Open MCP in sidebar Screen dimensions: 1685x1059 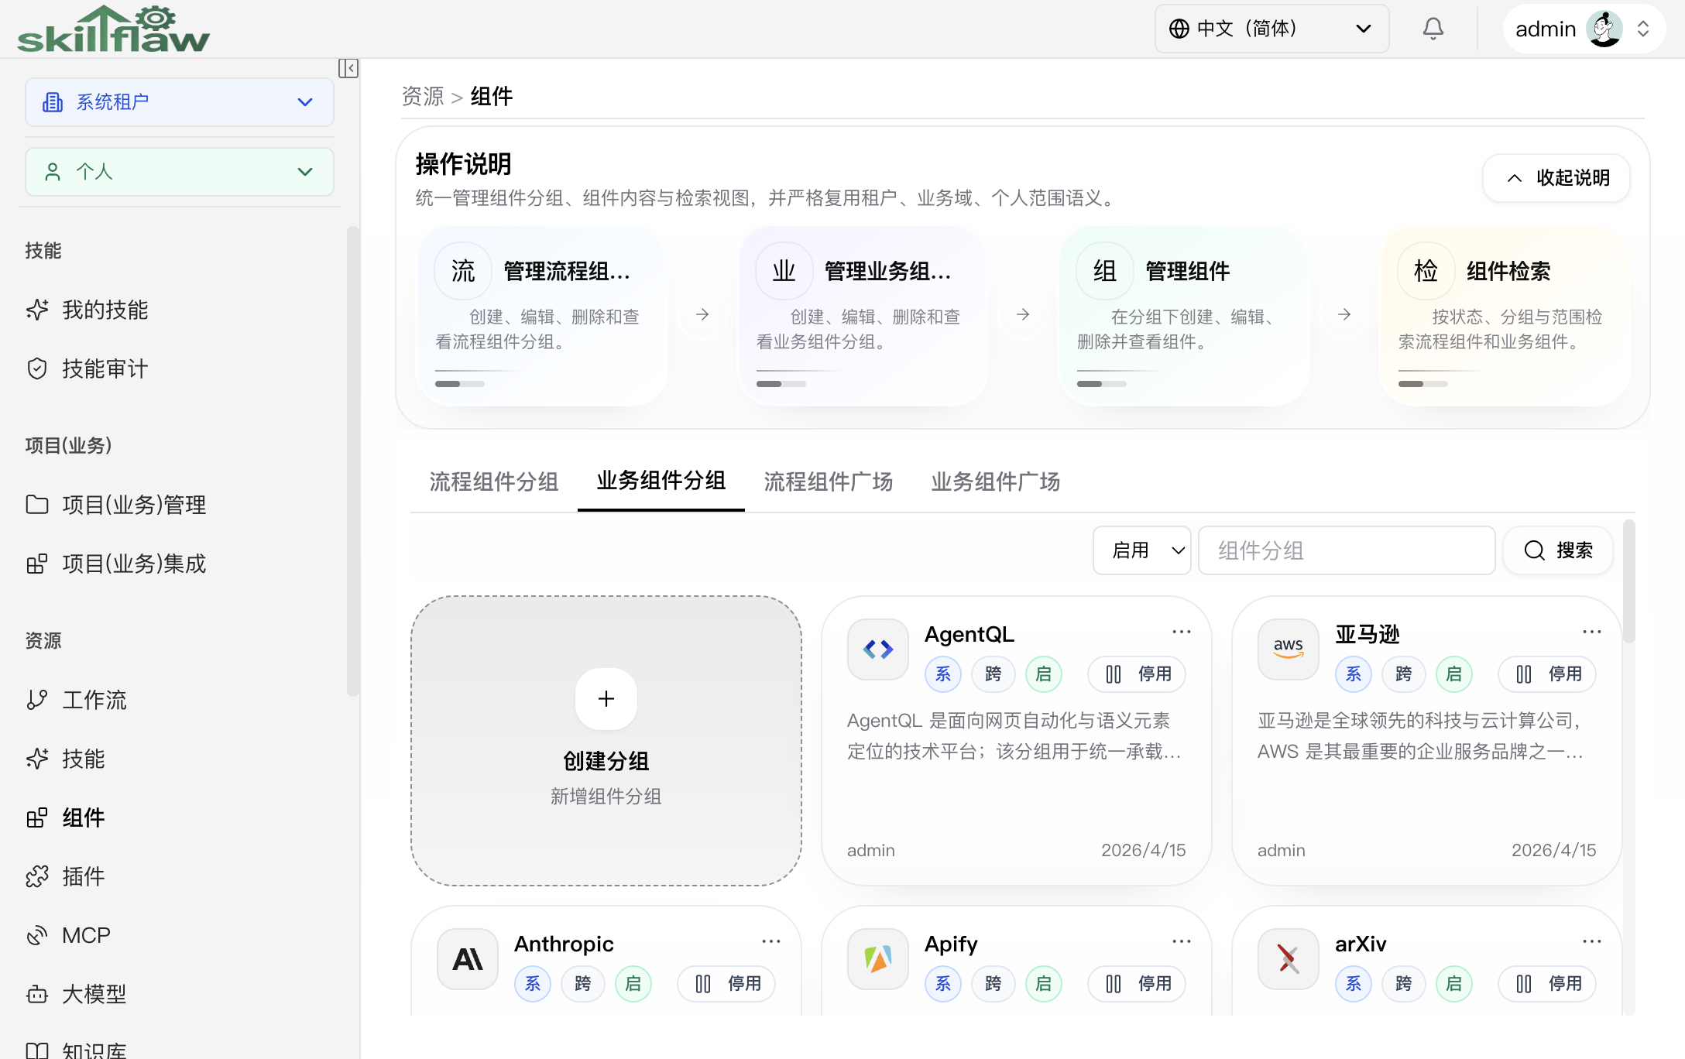click(x=68, y=935)
